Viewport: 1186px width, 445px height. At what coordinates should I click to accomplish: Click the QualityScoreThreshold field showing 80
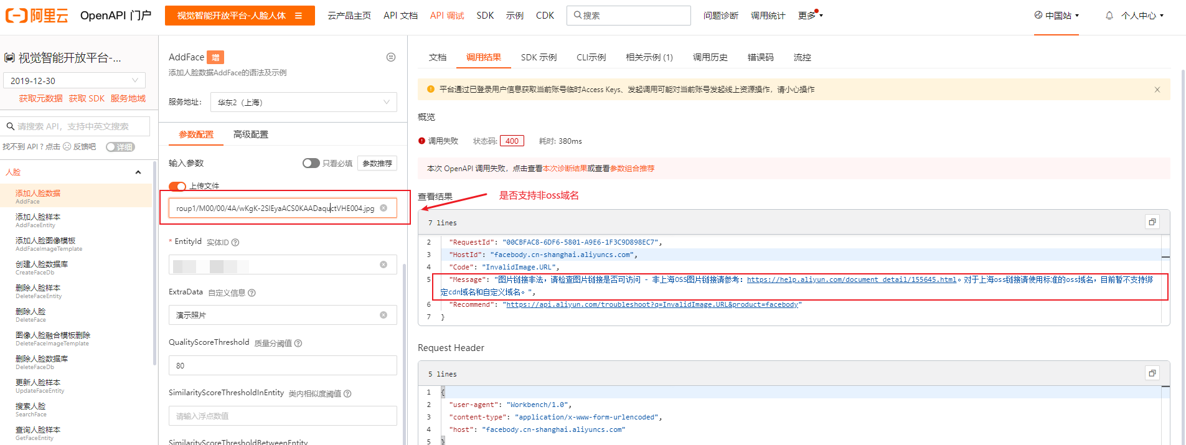coord(283,365)
